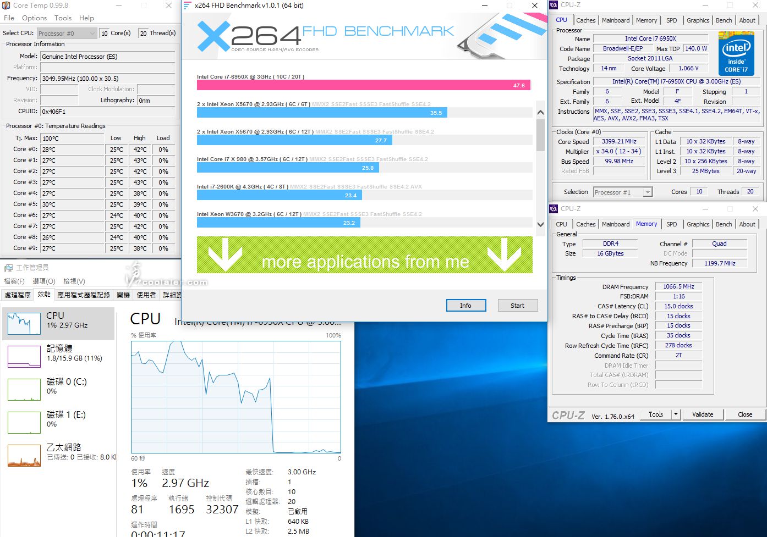Select Disk 0 (C:) thumbnail in Task Manager
Screen dimensions: 767x537
pyautogui.click(x=24, y=390)
